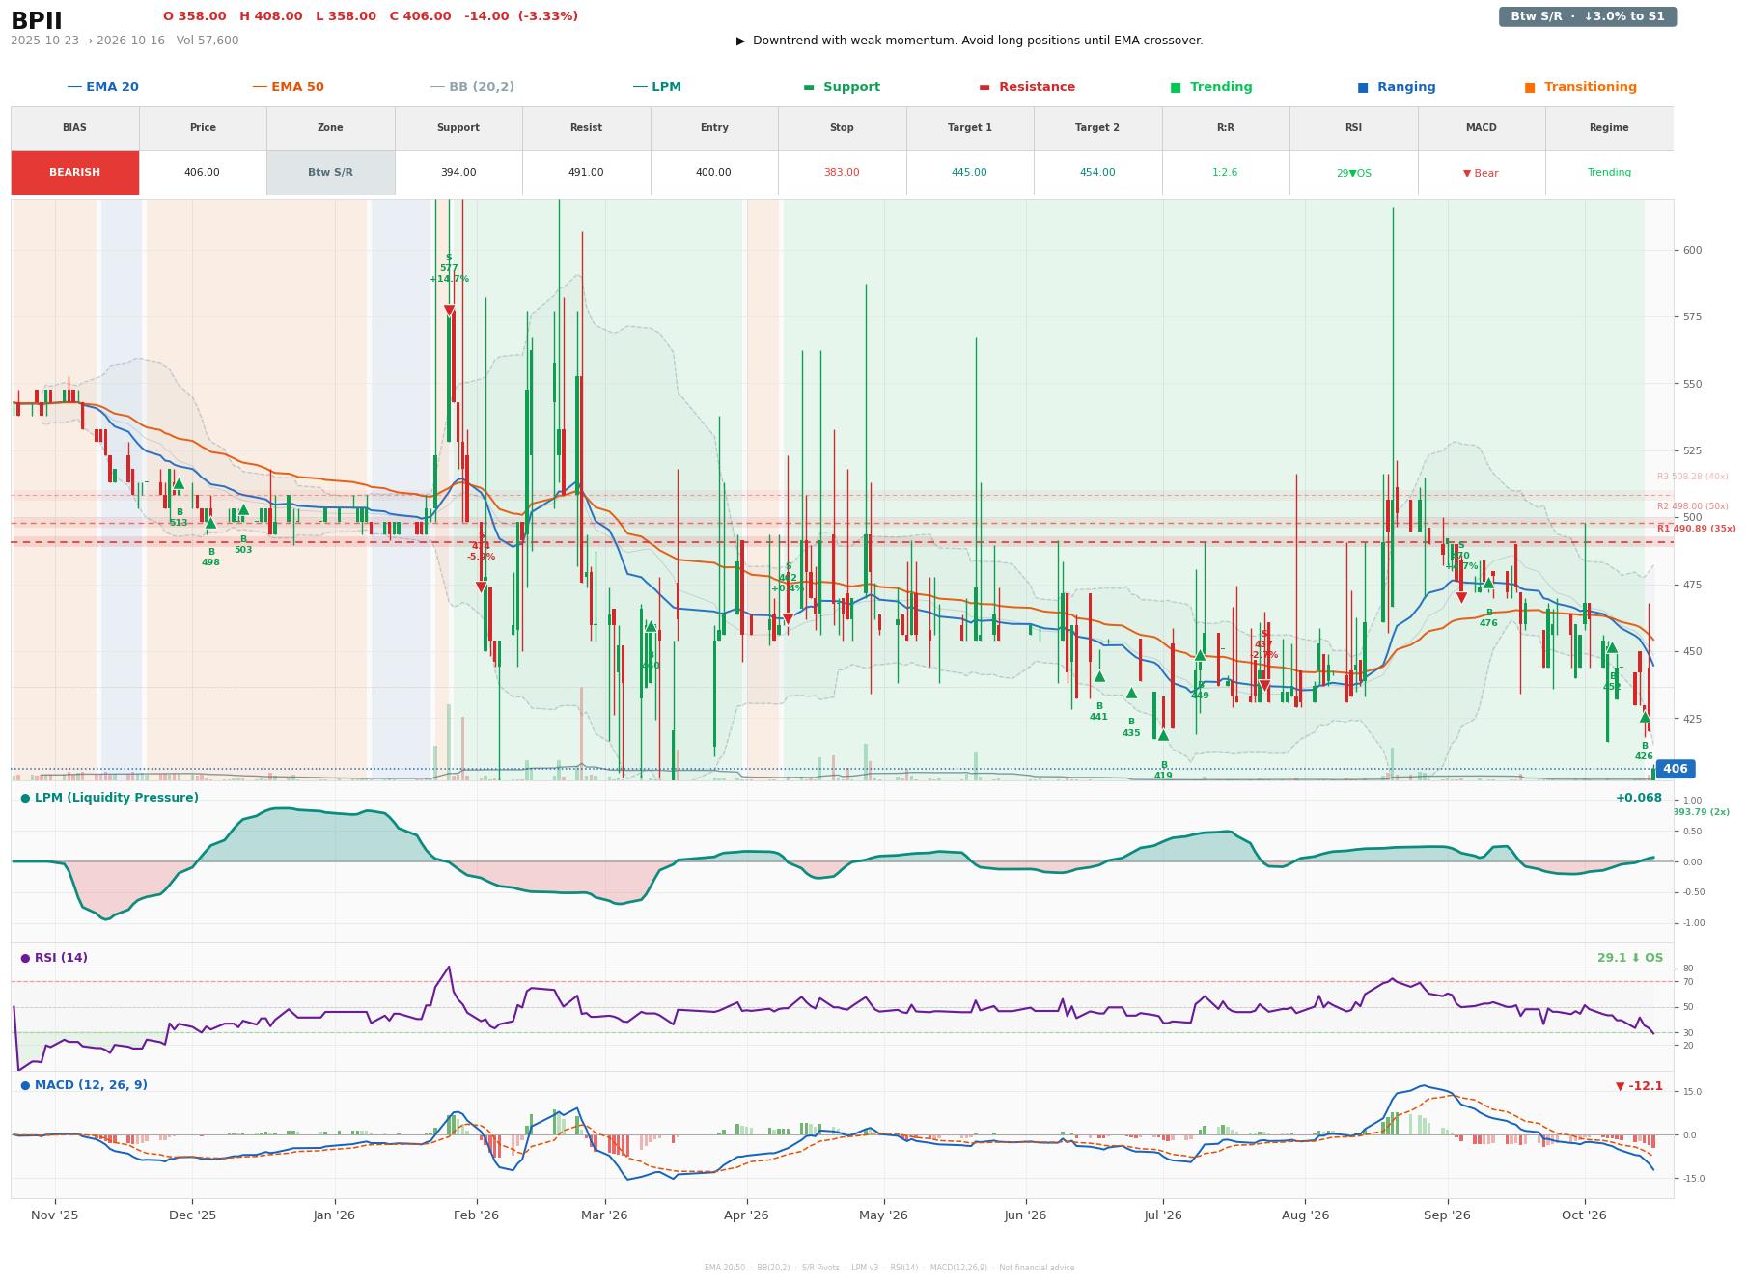
Task: Click the buy triangle above B 498
Action: pyautogui.click(x=210, y=523)
